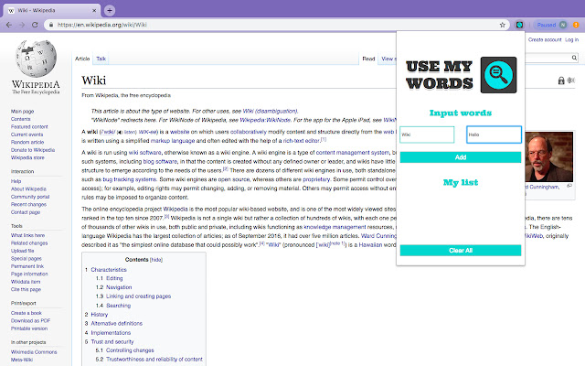Click the Ward Cunningham portrait thumbnail
Viewport: 585px width, 366px height.
click(x=548, y=156)
